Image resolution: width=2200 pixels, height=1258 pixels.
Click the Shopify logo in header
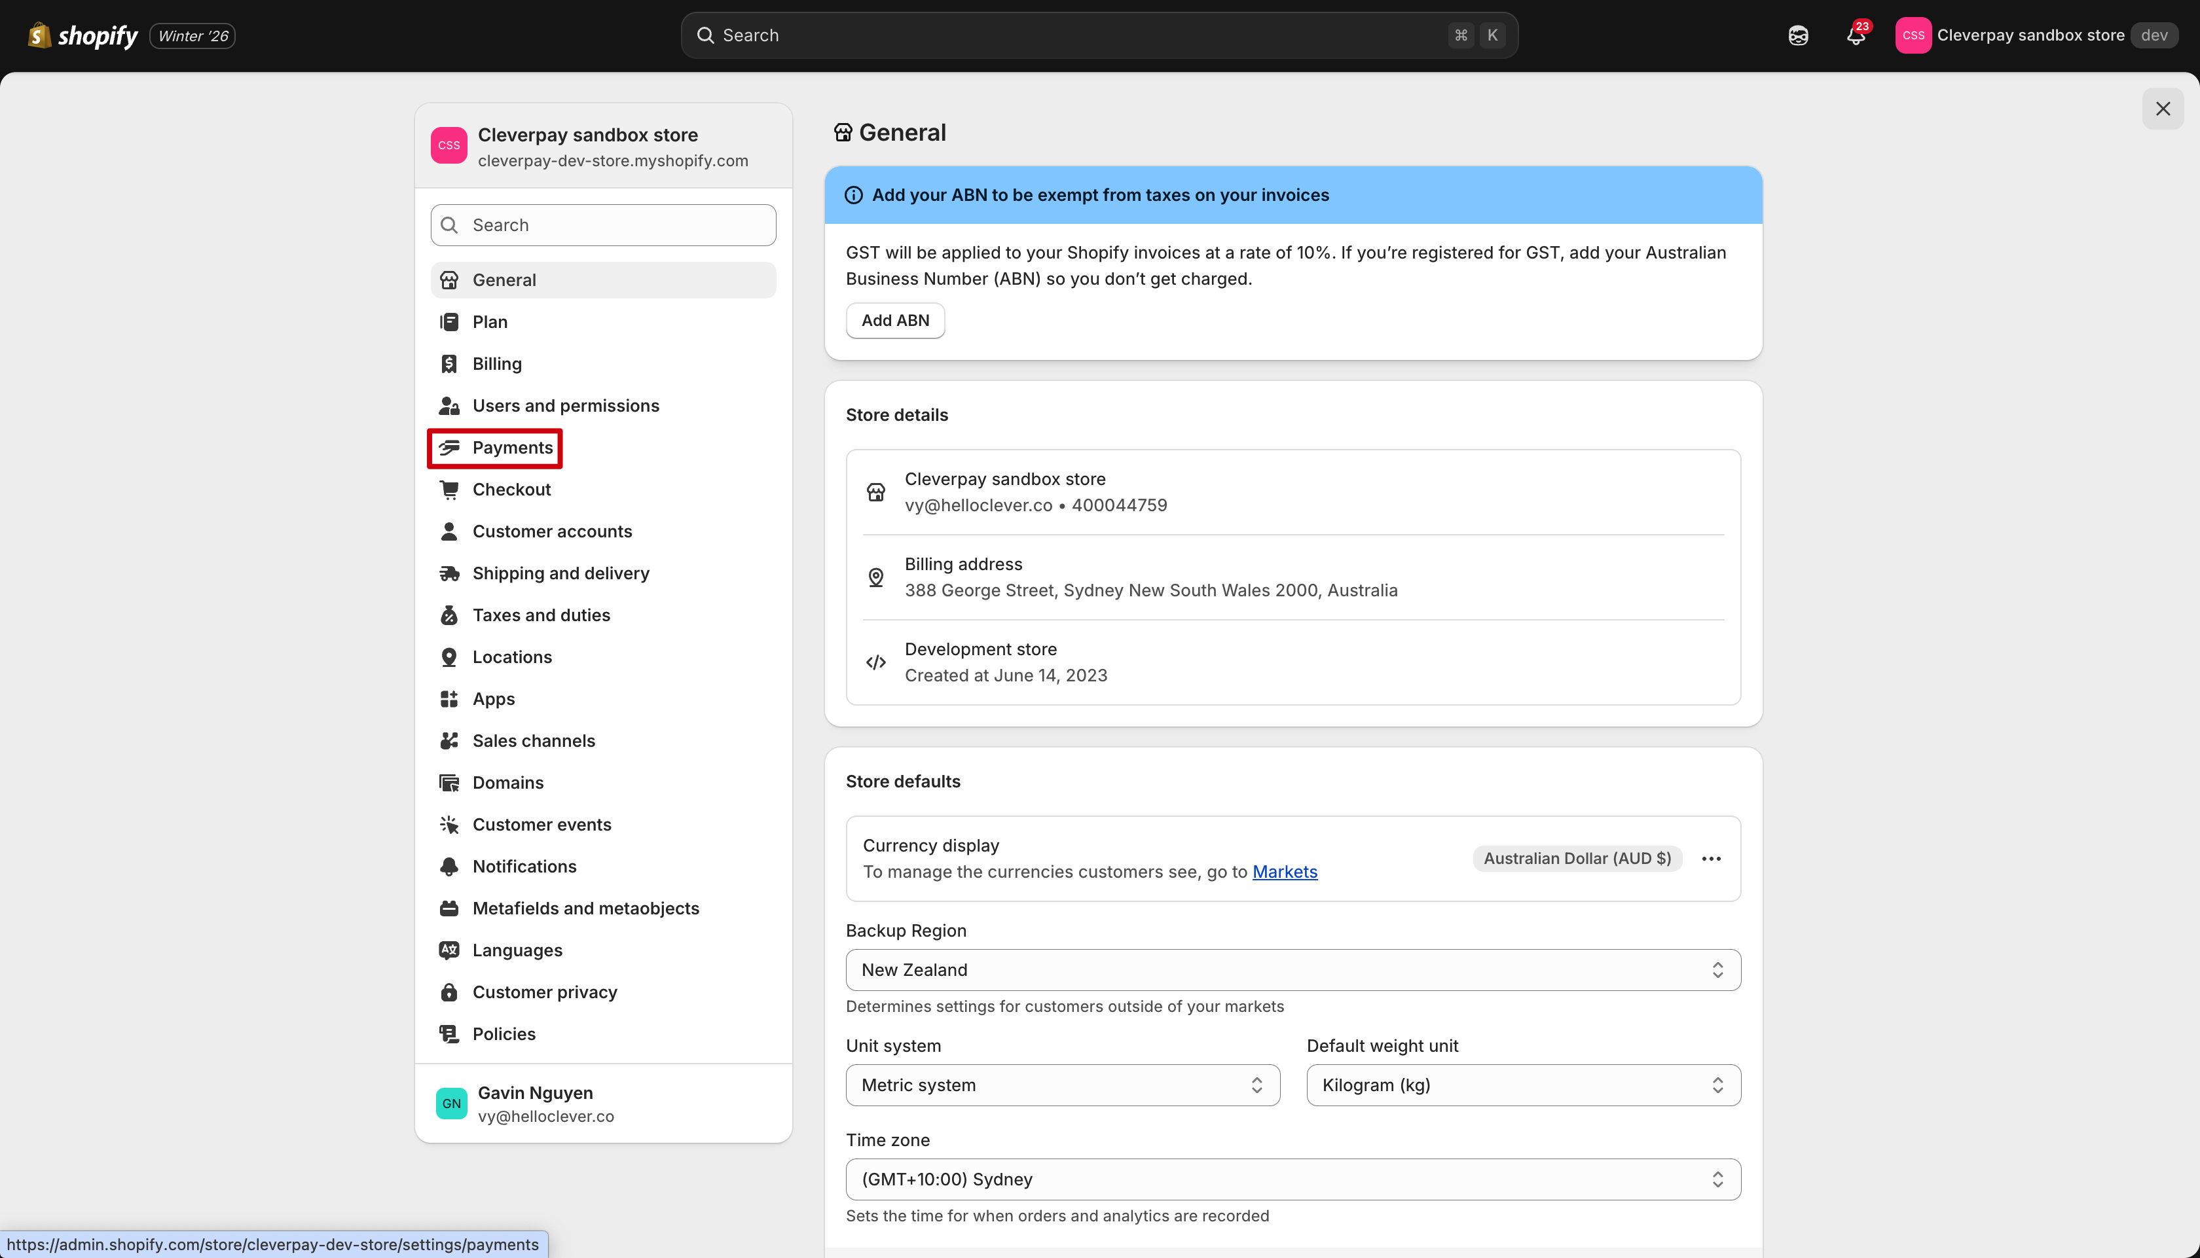pyautogui.click(x=83, y=35)
